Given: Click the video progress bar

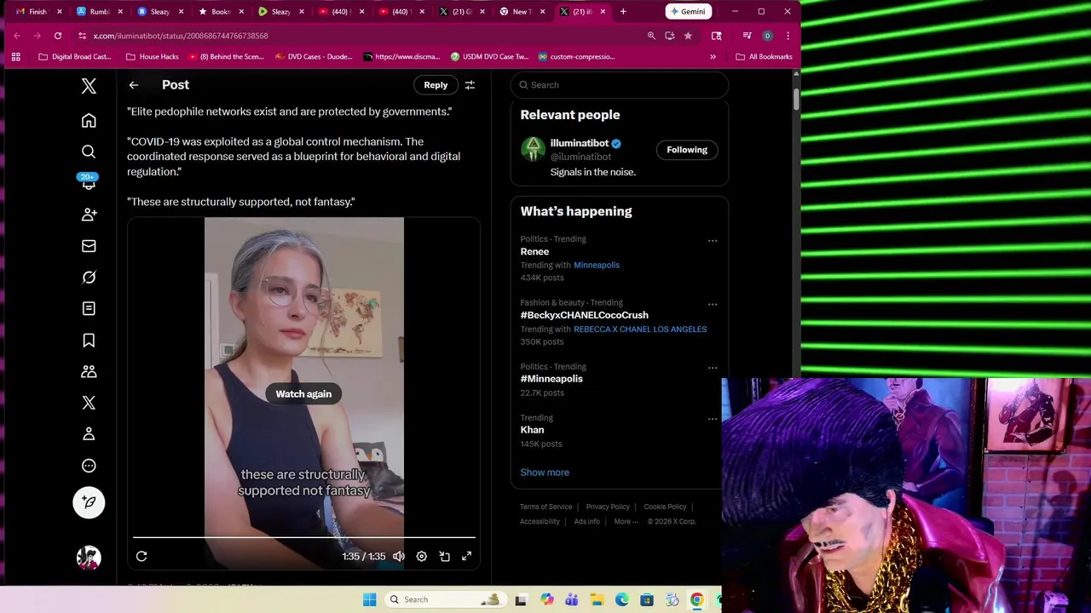Looking at the screenshot, I should (x=303, y=537).
